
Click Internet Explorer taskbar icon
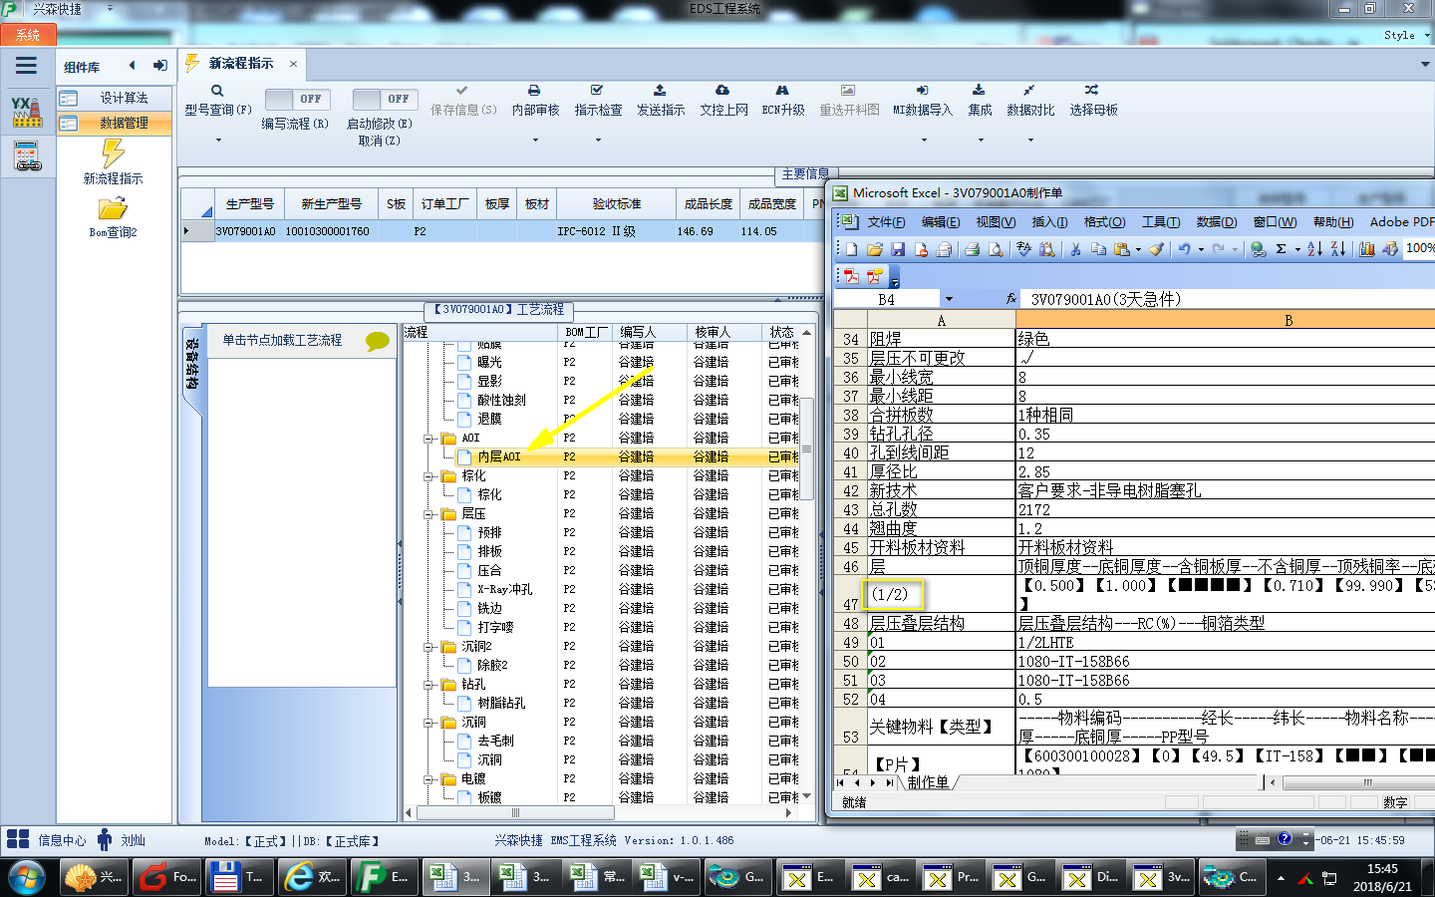313,877
